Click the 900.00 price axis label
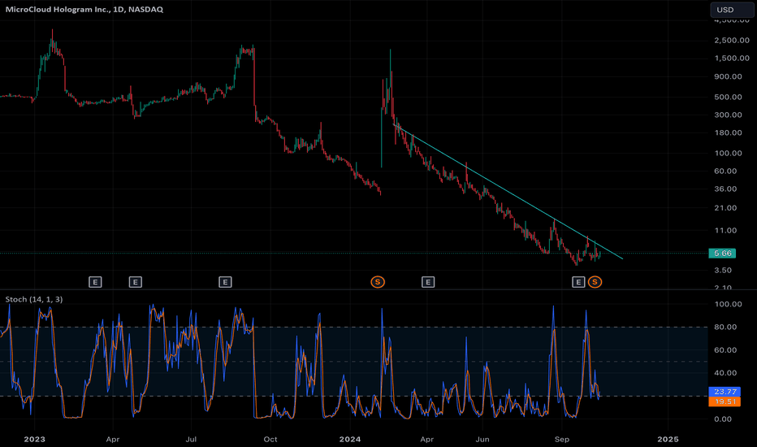 [x=728, y=76]
